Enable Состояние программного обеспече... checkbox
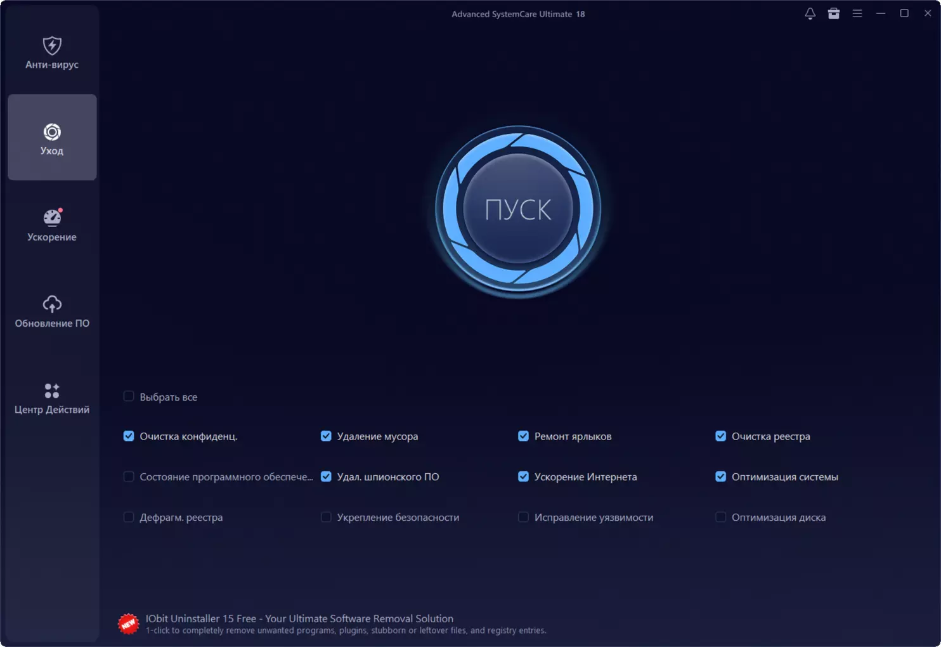The width and height of the screenshot is (941, 647). (129, 476)
